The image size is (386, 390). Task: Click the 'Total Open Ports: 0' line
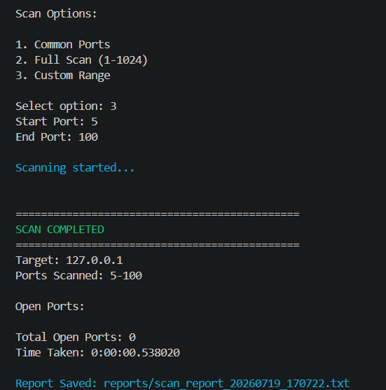tap(76, 337)
